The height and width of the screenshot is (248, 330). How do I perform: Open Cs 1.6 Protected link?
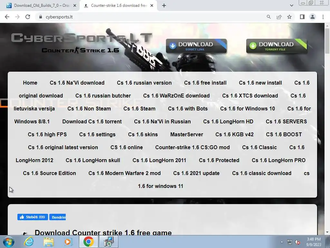click(x=219, y=160)
